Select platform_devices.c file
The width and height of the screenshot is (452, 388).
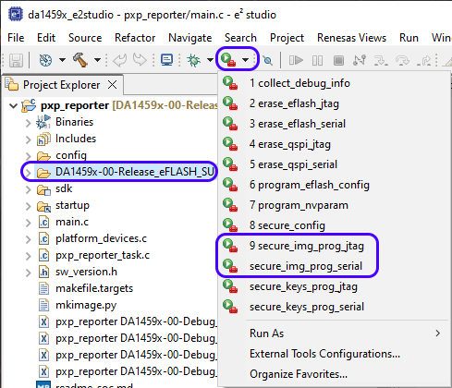(101, 238)
